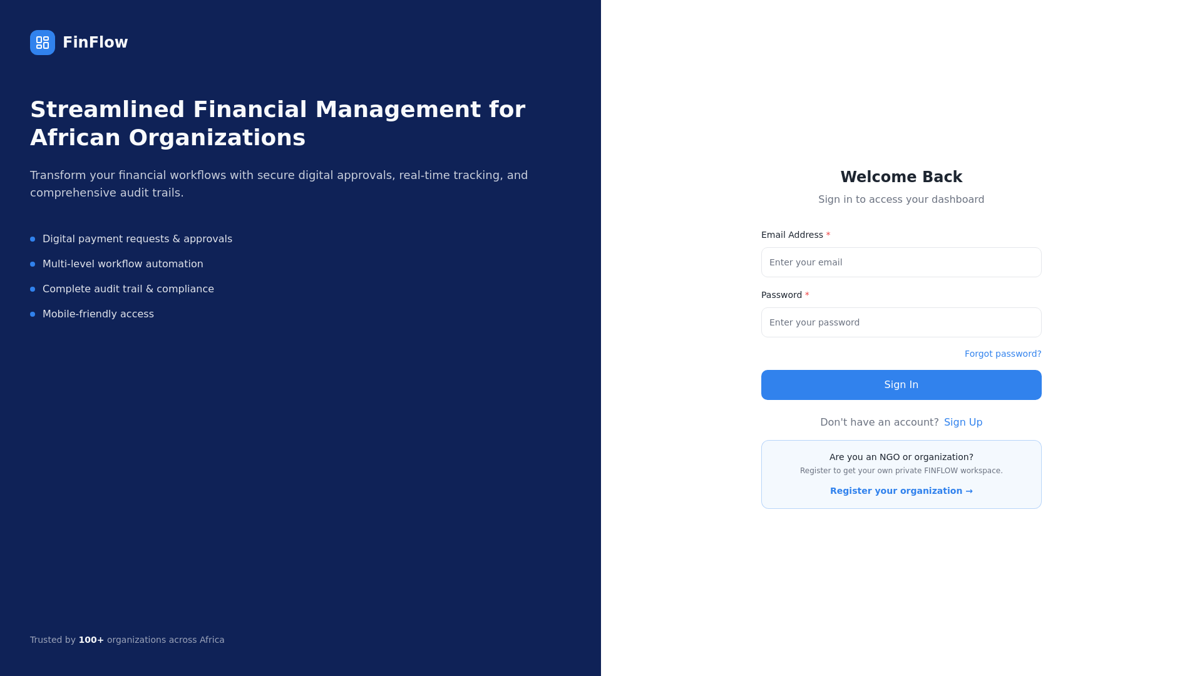Image resolution: width=1202 pixels, height=676 pixels.
Task: Click the Sign In button
Action: point(902,385)
